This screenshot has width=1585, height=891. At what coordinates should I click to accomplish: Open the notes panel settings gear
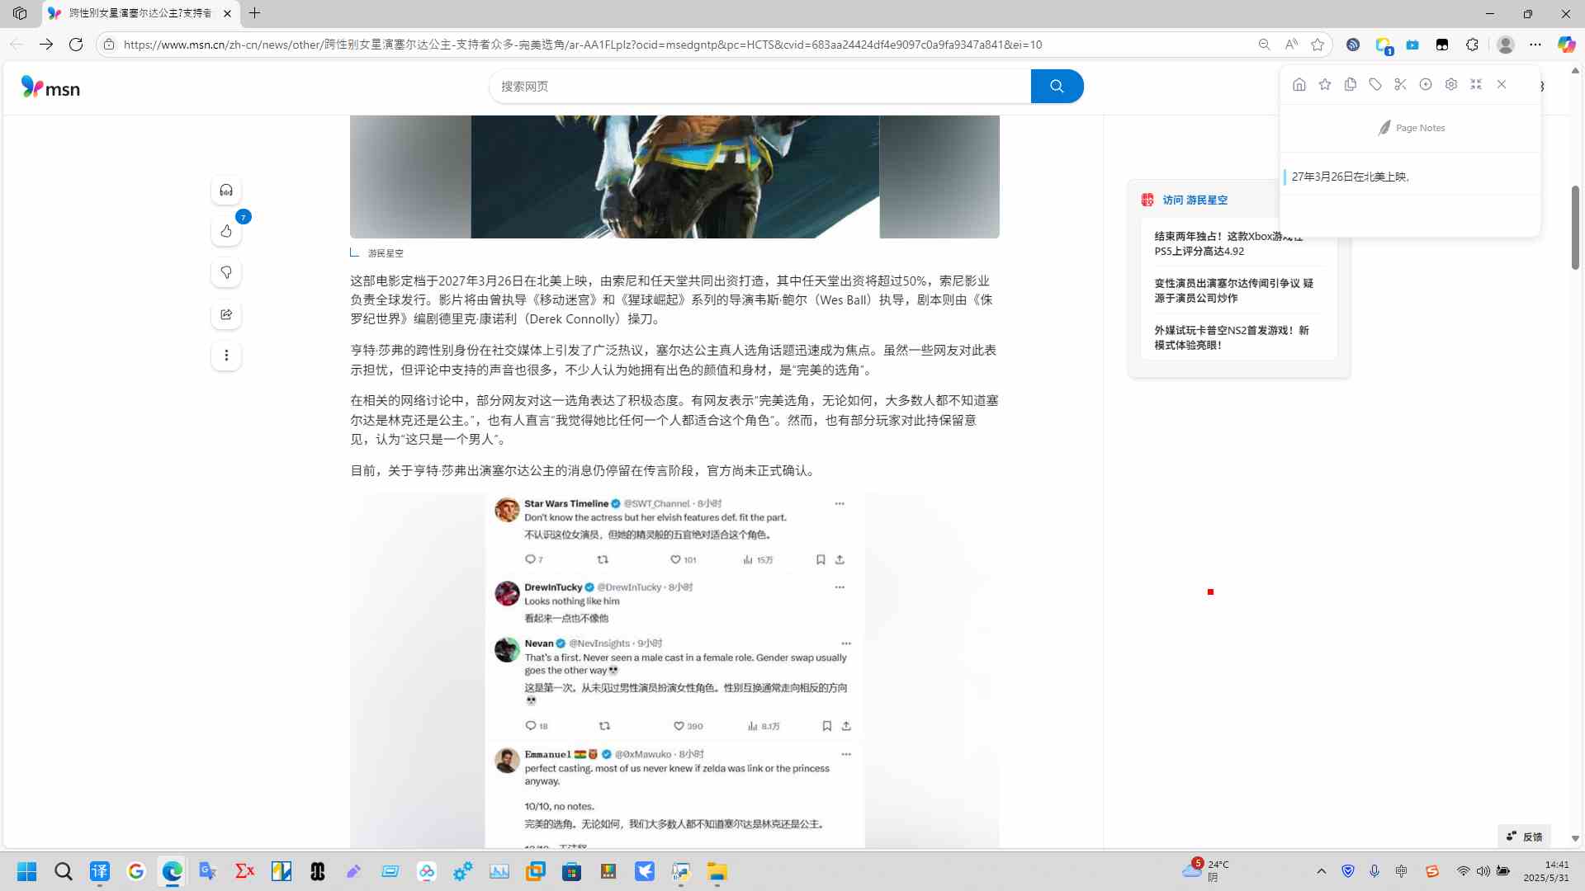click(1451, 84)
